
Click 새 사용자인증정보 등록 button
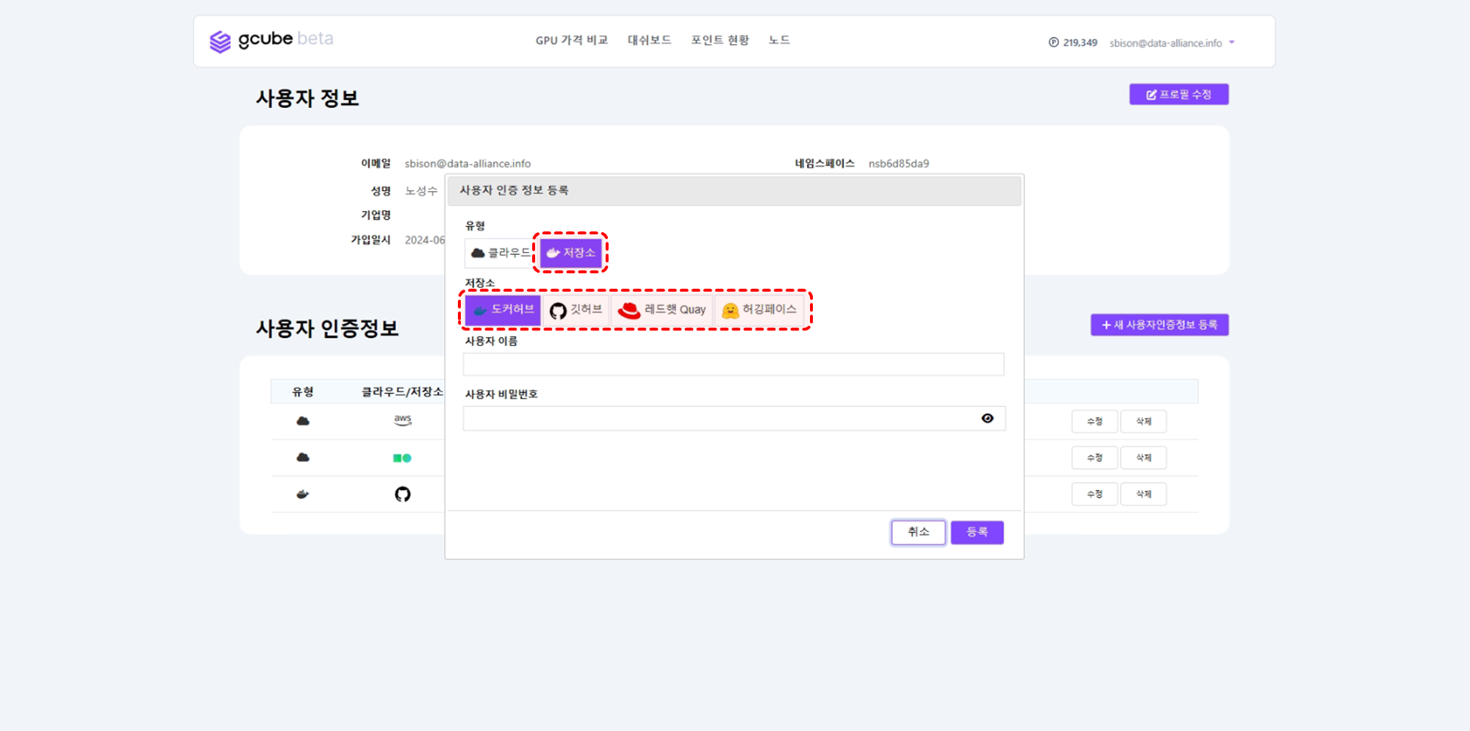[x=1159, y=325]
